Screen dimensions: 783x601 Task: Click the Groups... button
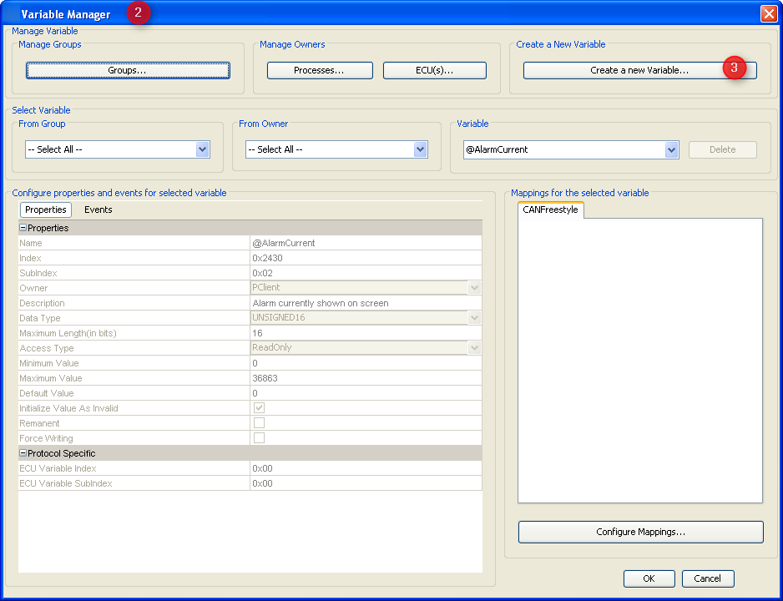point(127,71)
